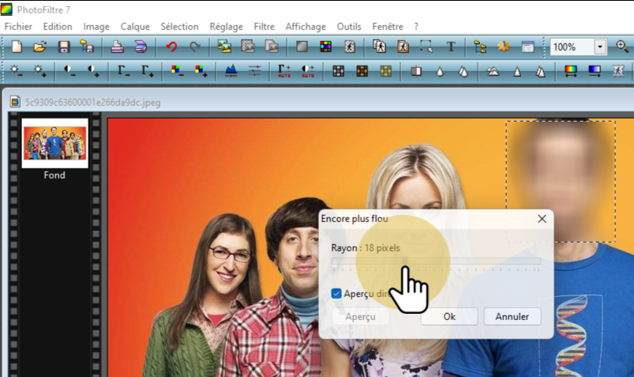
Task: Click the magnifier zoom-in icon
Action: 622,47
